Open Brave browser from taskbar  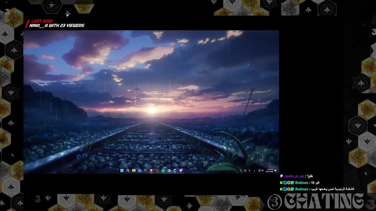151,171
